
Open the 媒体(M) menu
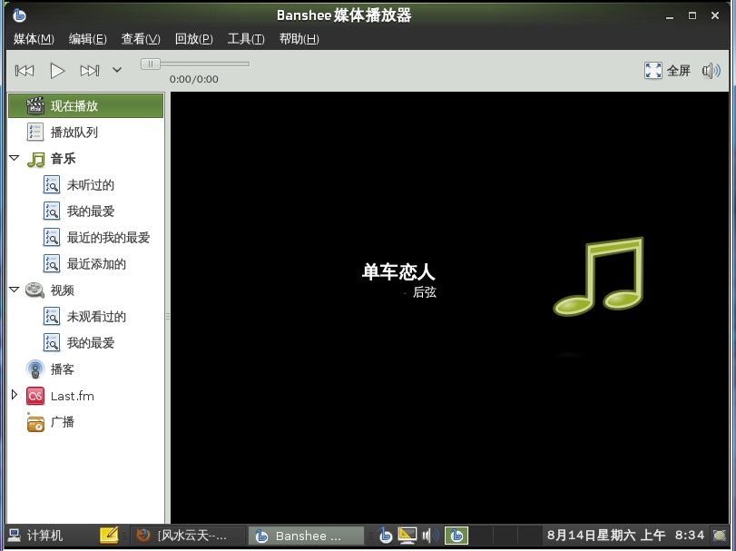pos(34,39)
